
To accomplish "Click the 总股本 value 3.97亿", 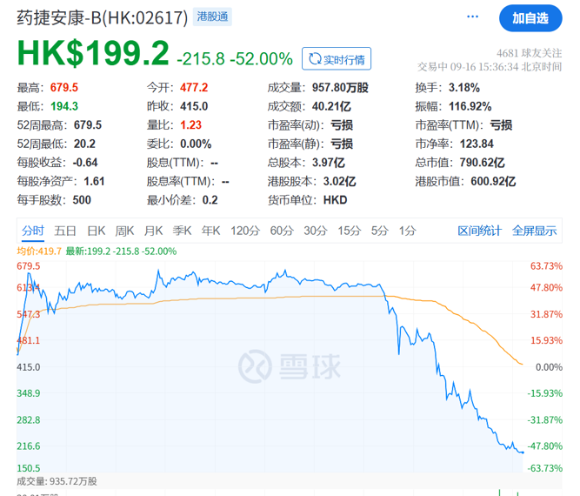I will (329, 163).
